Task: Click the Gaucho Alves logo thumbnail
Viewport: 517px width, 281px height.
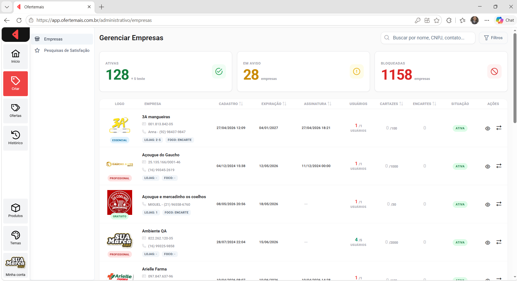Action: click(x=120, y=164)
